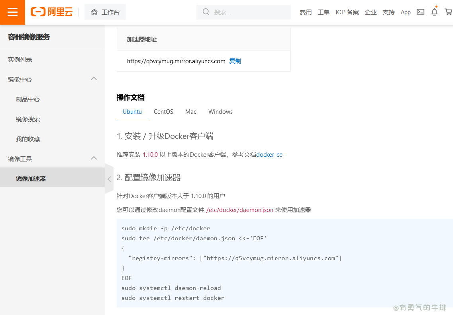453x315 pixels.
Task: Open the Windows instructions tab
Action: pyautogui.click(x=220, y=112)
